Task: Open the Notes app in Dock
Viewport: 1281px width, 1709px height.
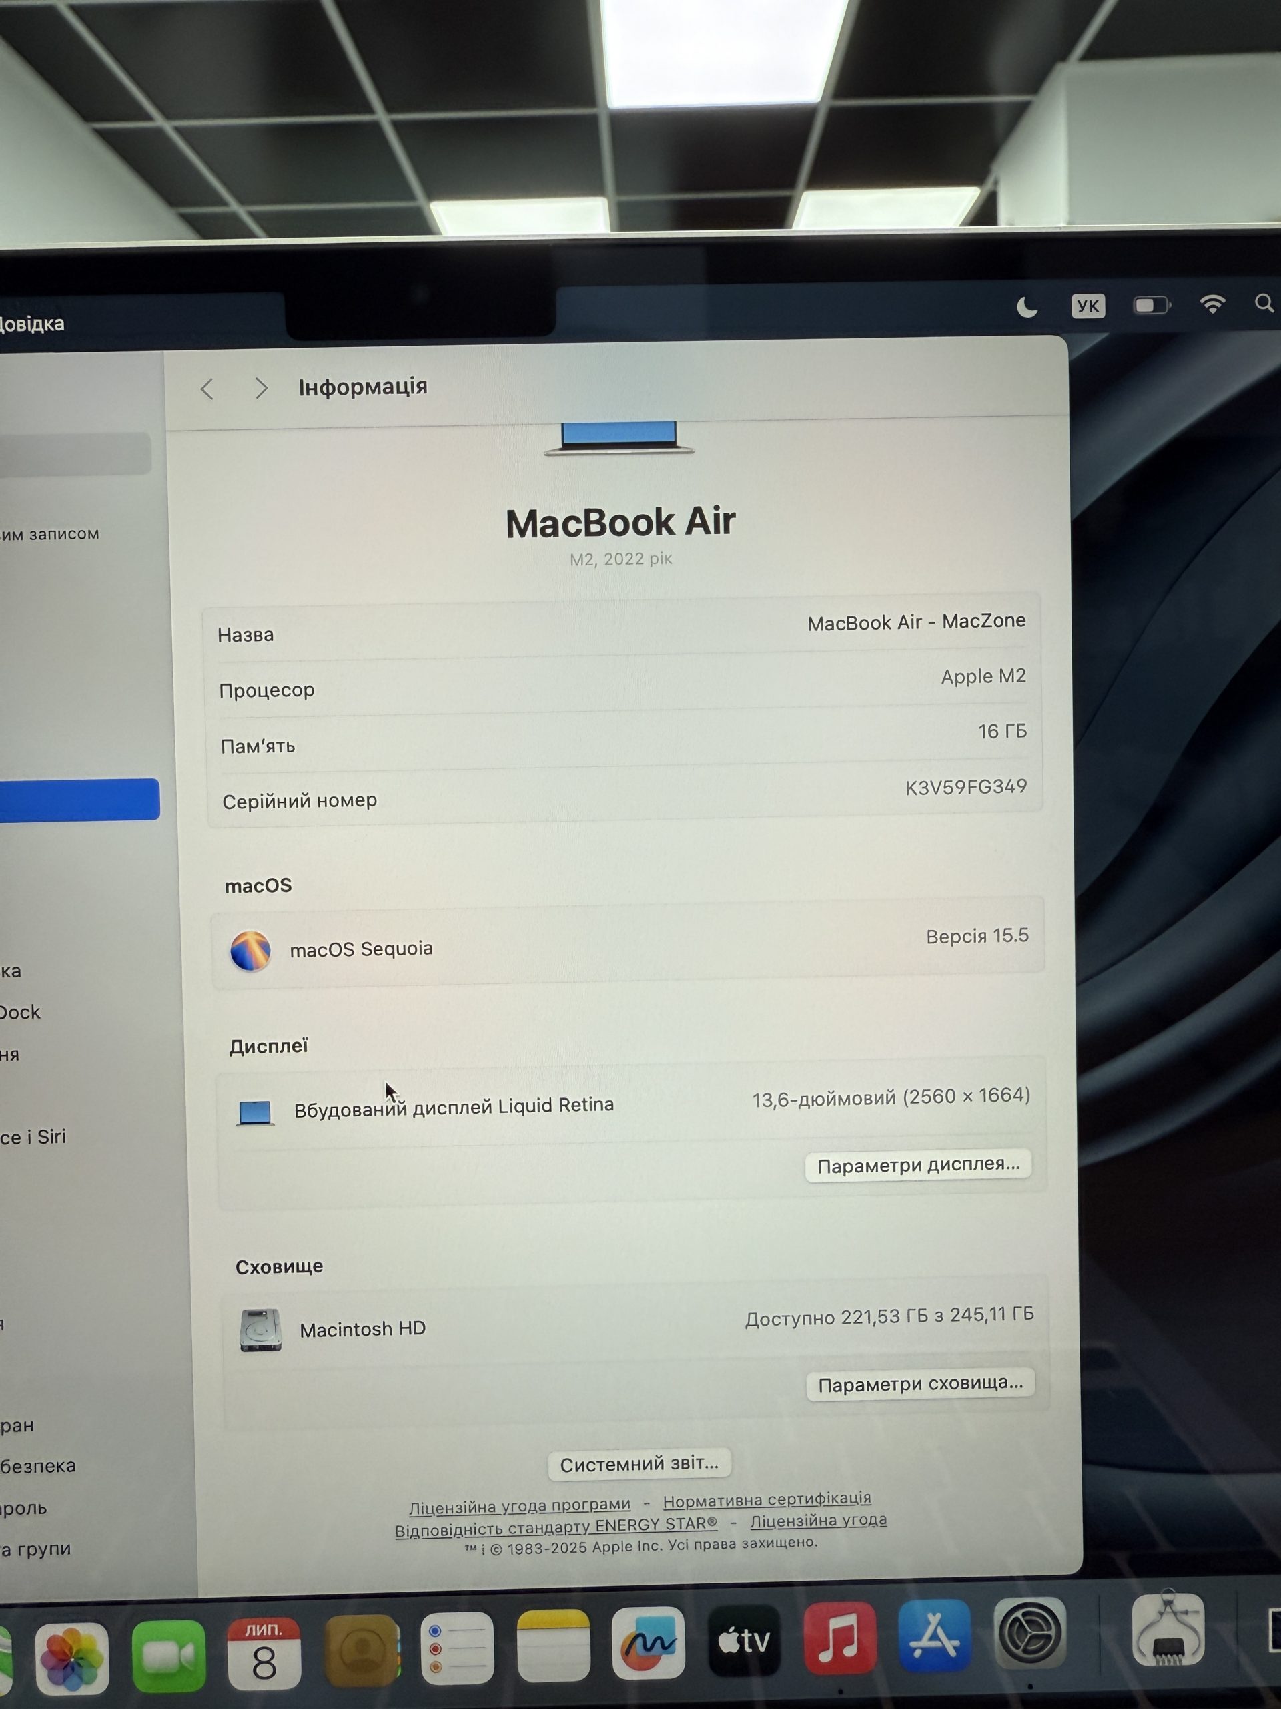Action: pyautogui.click(x=553, y=1644)
